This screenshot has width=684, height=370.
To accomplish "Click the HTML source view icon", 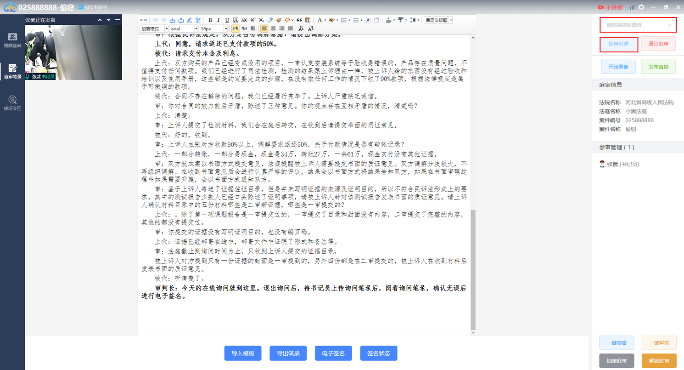I will [144, 20].
